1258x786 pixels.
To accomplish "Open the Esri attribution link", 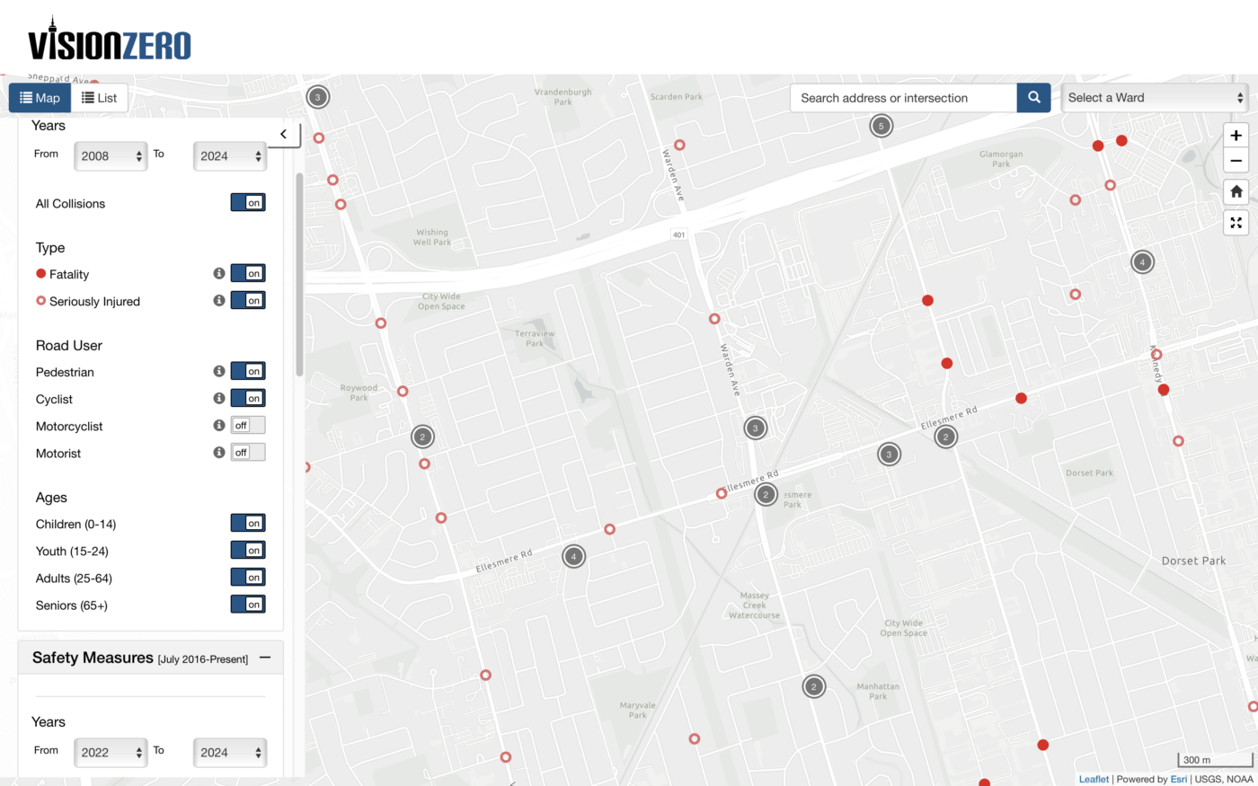I will 1178,779.
